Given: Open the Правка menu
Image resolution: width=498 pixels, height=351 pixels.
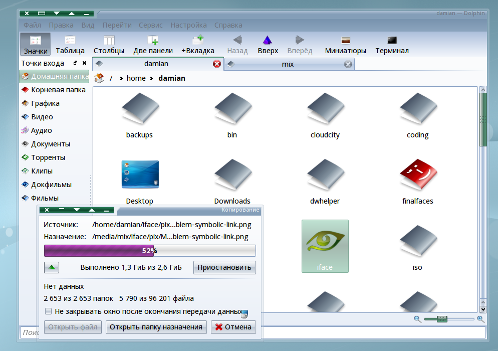Looking at the screenshot, I should 61,25.
